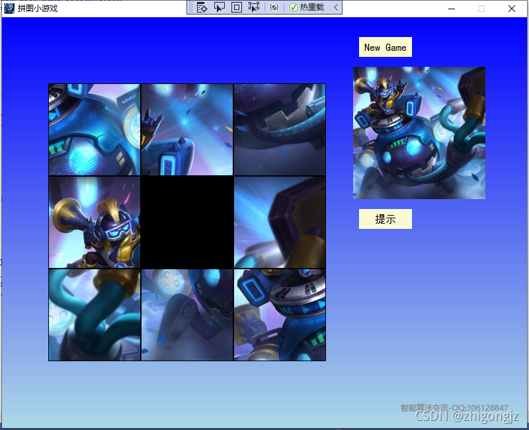Screen dimensions: 529x430
Task: Click the tile with the dark octagonal frame
Action: 280,222
